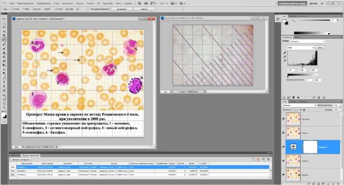Click the trash icon in the measurement log panel
Image resolution: width=344 pixels, height=185 pixels.
coord(268,160)
